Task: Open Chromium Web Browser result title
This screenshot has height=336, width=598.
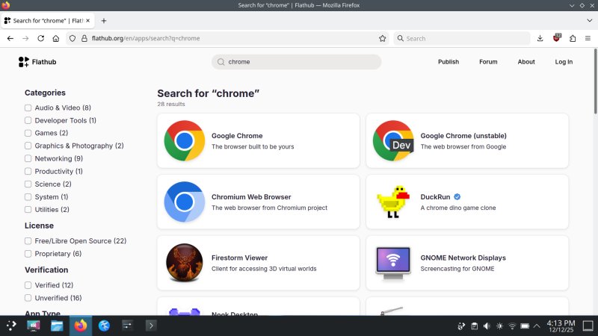Action: 251,197
